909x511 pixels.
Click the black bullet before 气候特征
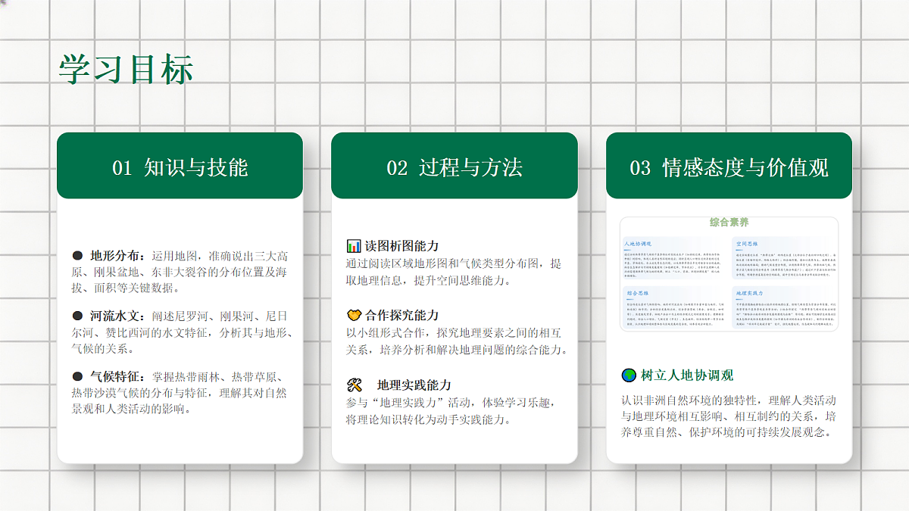coord(77,376)
